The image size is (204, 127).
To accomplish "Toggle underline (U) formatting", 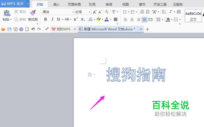I will (59, 19).
